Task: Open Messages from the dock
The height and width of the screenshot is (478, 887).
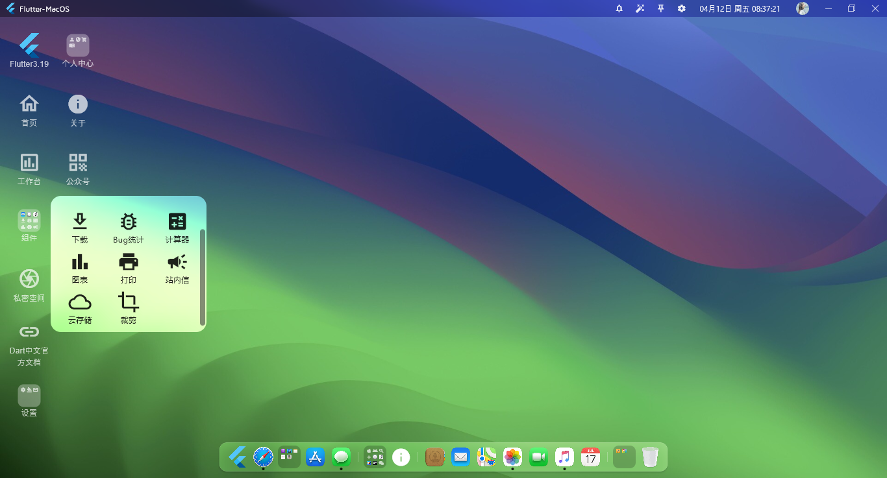Action: pyautogui.click(x=341, y=457)
